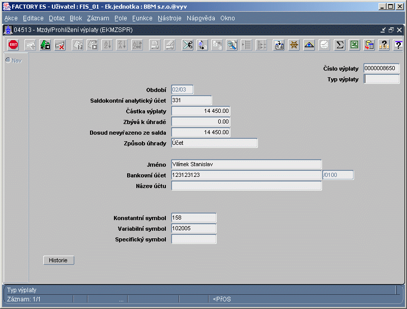Click the <PřOS status bar indicator
The image size is (407, 309).
coord(222,299)
